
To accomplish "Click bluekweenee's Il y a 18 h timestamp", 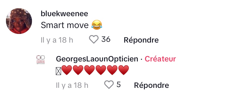I will [57, 40].
